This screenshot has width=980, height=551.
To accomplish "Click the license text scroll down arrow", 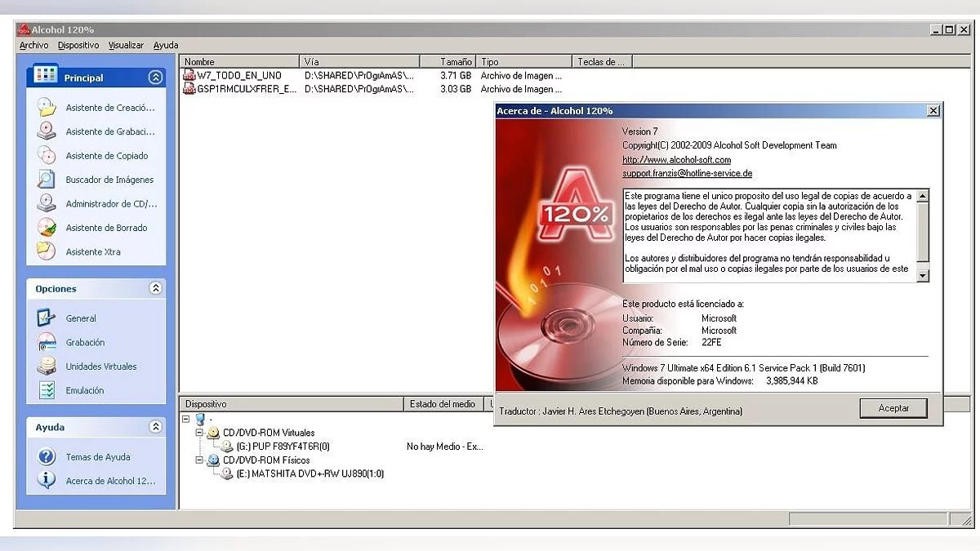I will (x=923, y=276).
